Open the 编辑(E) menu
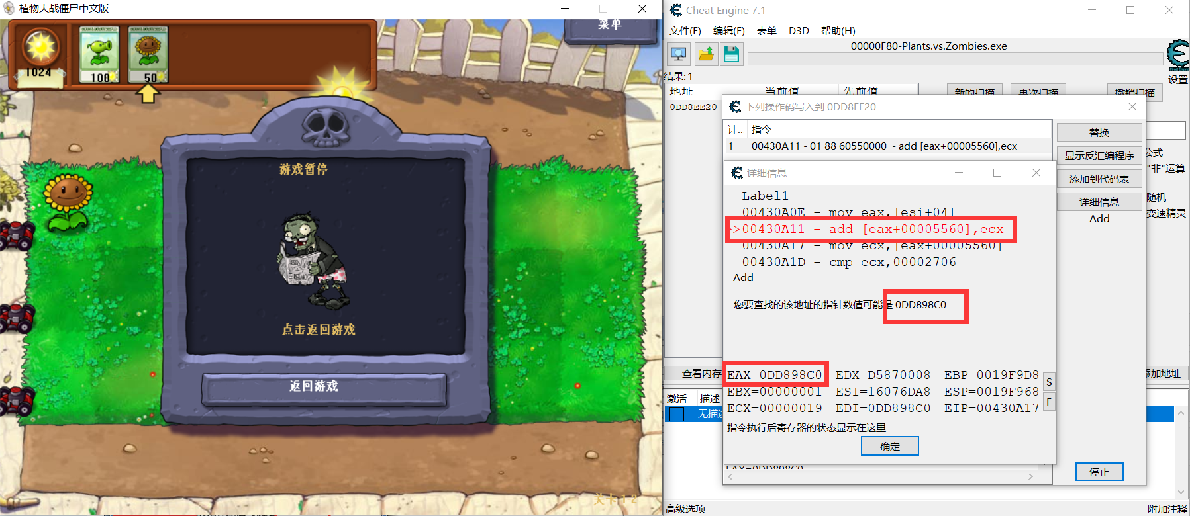 click(728, 31)
